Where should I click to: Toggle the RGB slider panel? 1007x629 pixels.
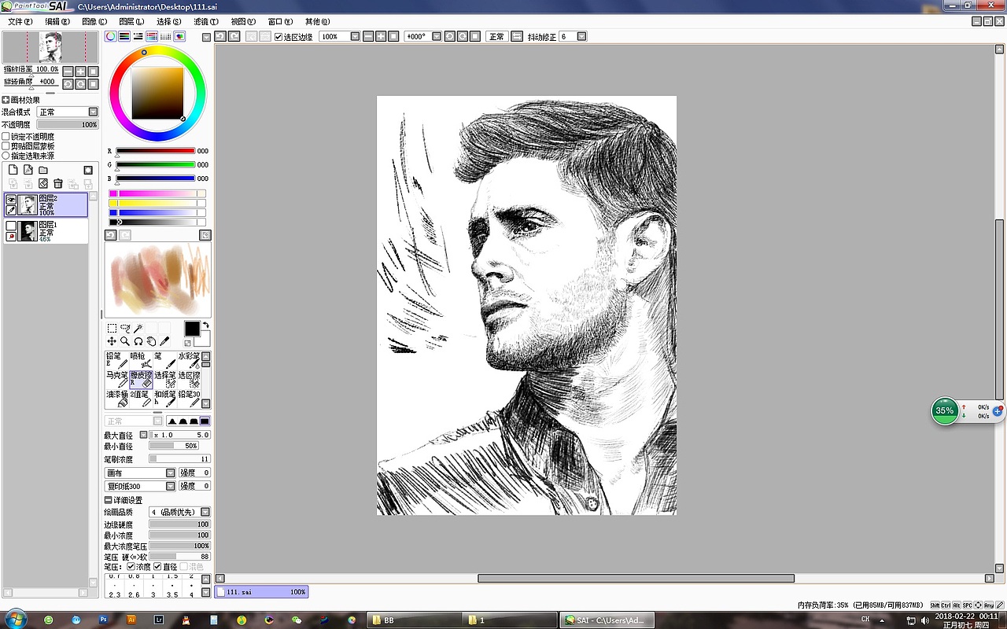tap(125, 36)
